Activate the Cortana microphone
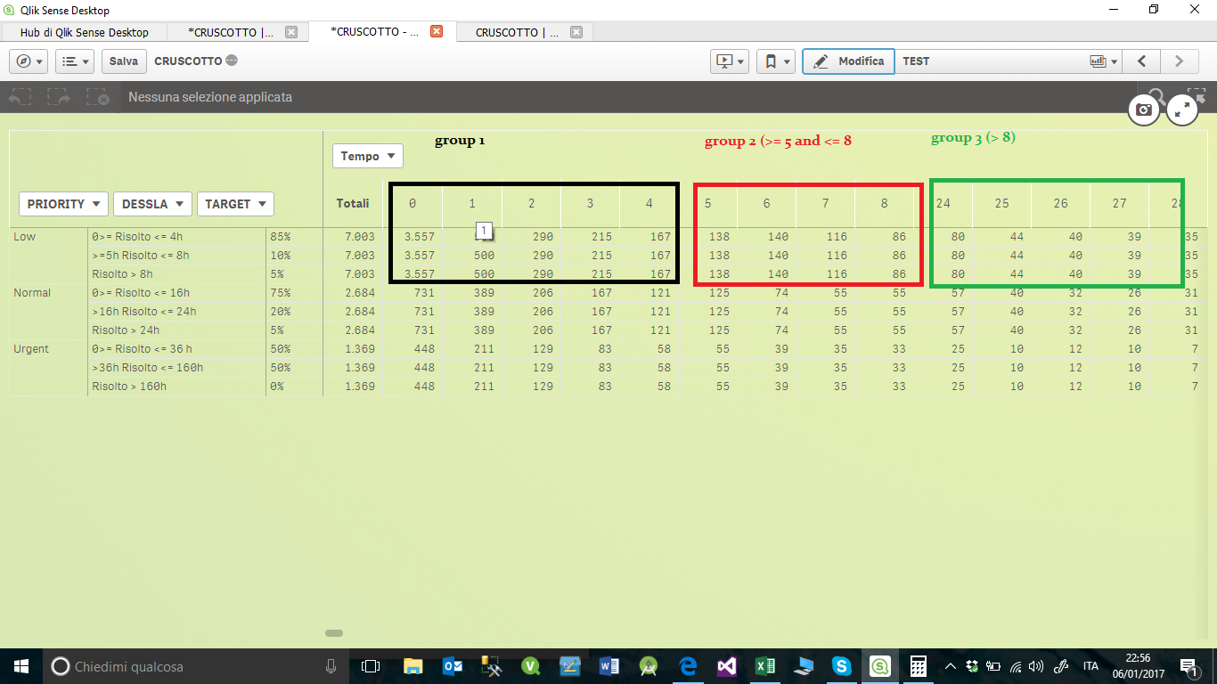The height and width of the screenshot is (684, 1217). coord(331,666)
